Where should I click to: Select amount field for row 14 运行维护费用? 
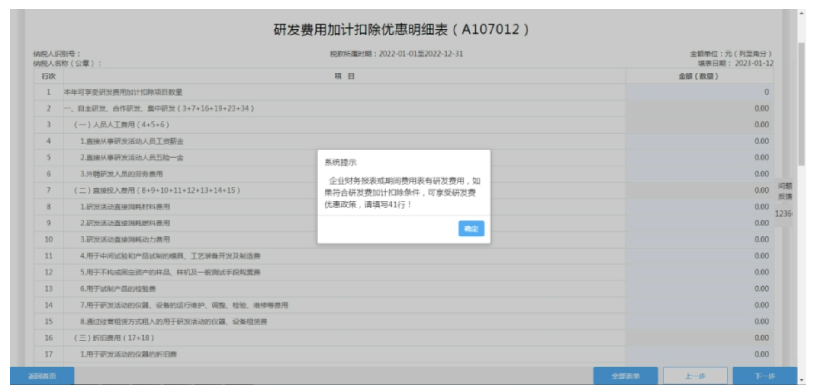[699, 305]
